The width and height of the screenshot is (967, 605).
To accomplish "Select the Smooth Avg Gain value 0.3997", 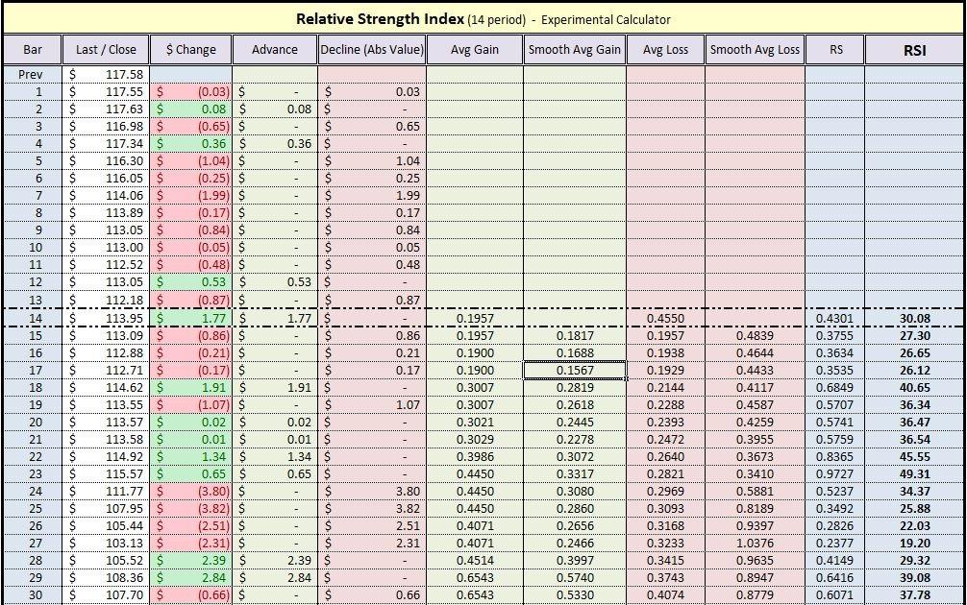I will pos(574,560).
